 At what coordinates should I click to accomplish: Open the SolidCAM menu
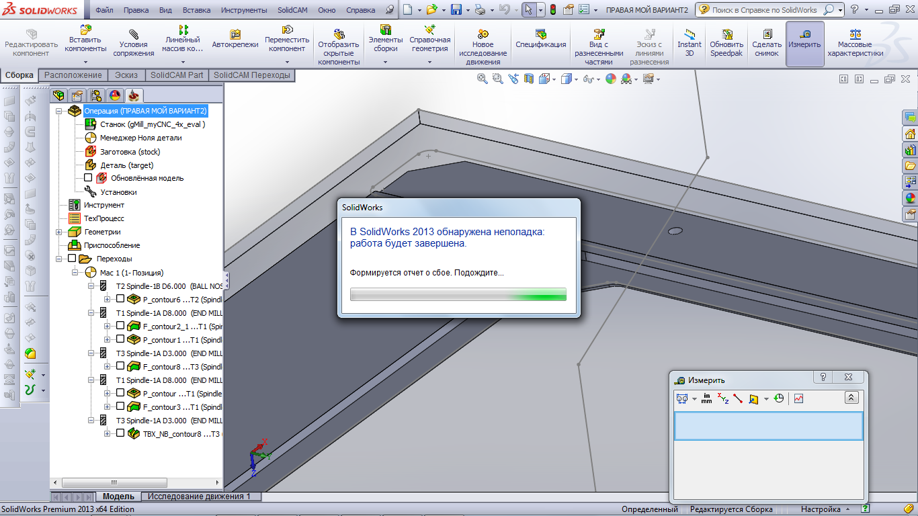(x=292, y=11)
